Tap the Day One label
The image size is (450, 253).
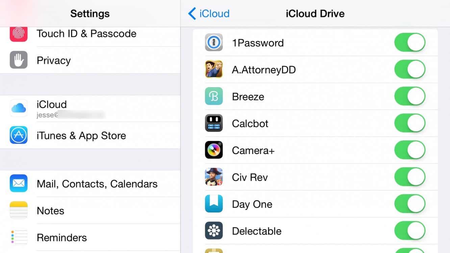click(252, 204)
